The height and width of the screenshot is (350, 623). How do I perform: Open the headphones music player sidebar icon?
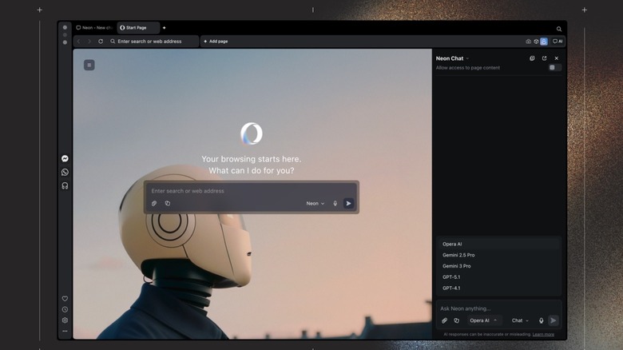click(65, 185)
